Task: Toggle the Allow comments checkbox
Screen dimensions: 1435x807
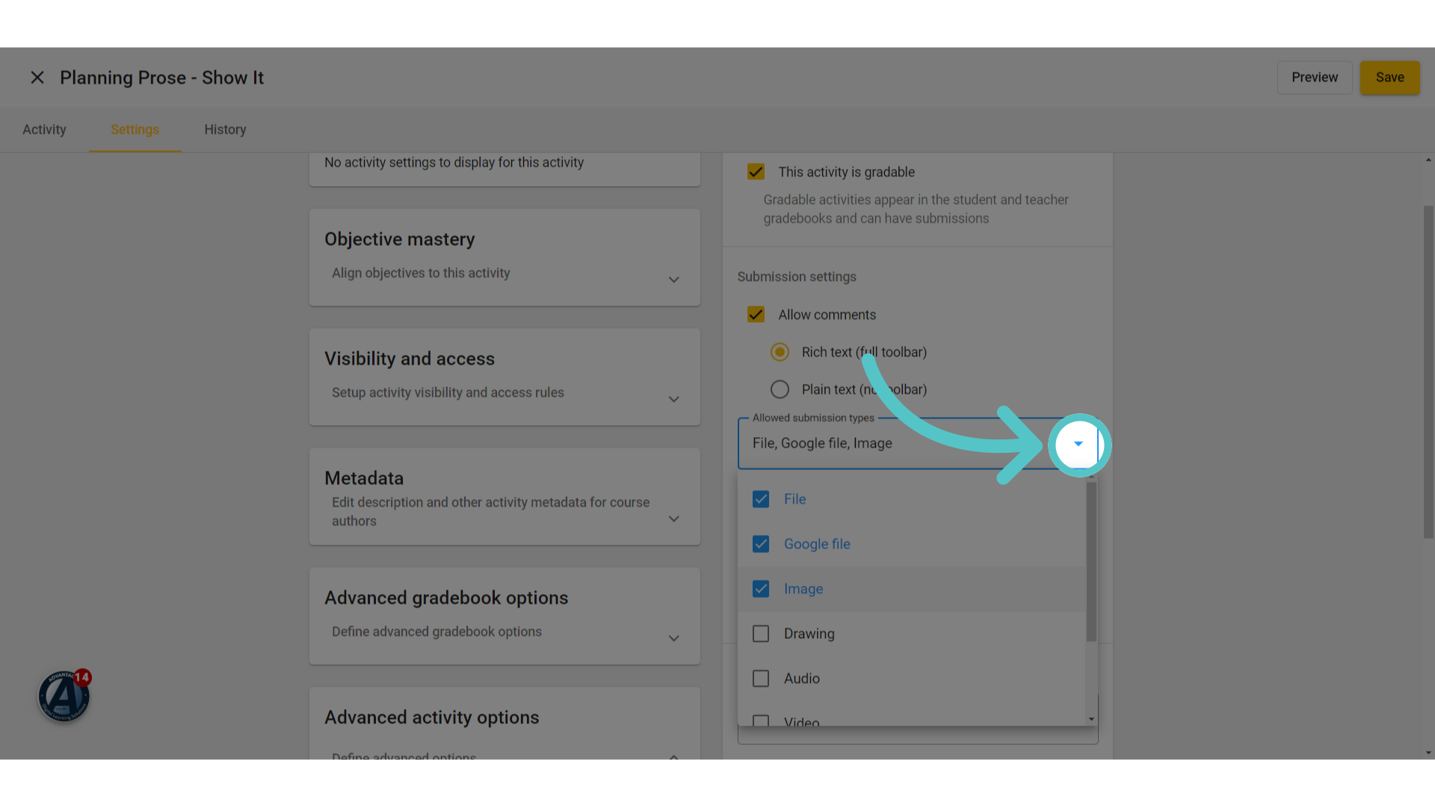Action: pos(756,315)
